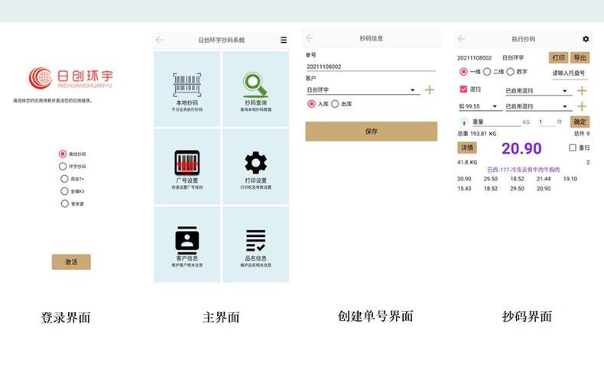Open the 如 99.55 format dropdown
This screenshot has height=373, width=604.
479,106
